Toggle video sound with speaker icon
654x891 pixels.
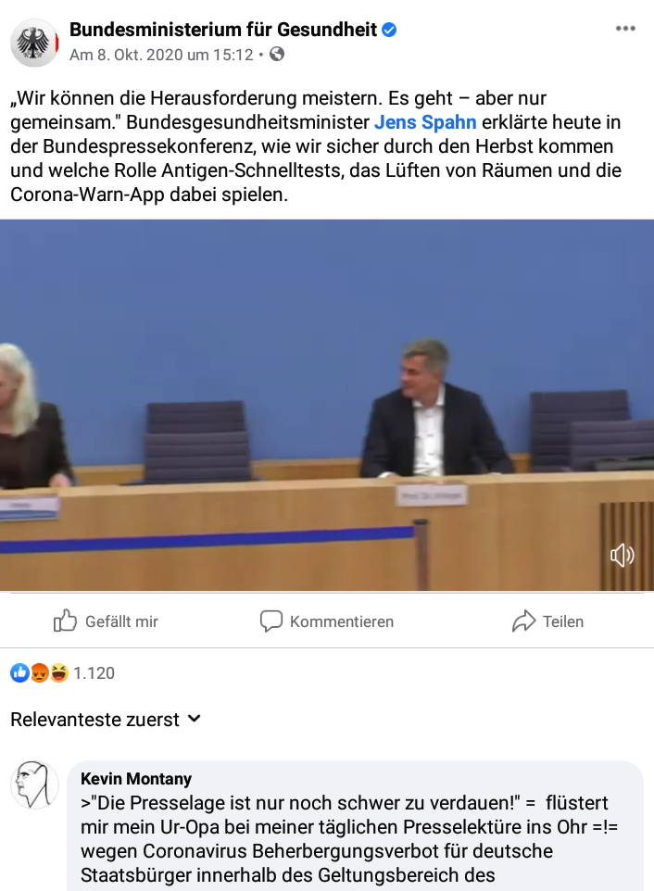(623, 555)
